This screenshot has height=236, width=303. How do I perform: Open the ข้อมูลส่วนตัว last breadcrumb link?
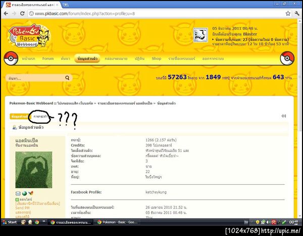166,103
